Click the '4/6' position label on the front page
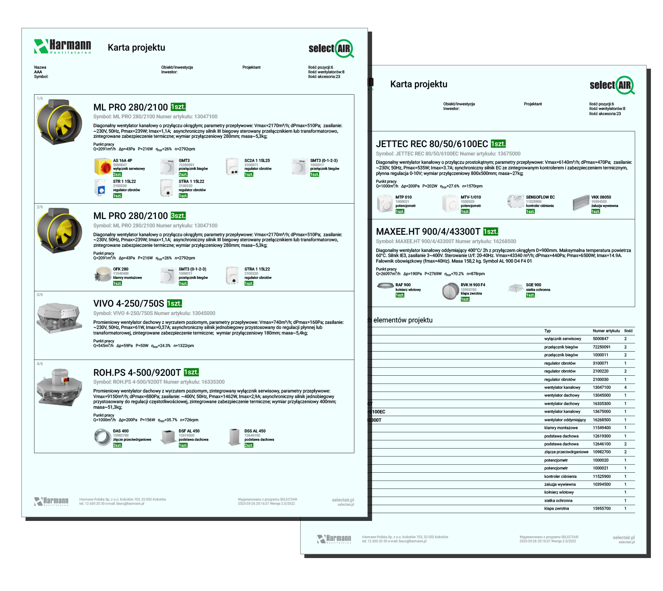The image size is (663, 591). (40, 364)
